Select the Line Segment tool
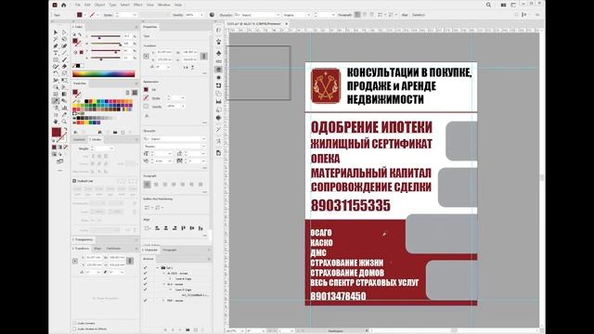The width and height of the screenshot is (594, 334). (64, 53)
